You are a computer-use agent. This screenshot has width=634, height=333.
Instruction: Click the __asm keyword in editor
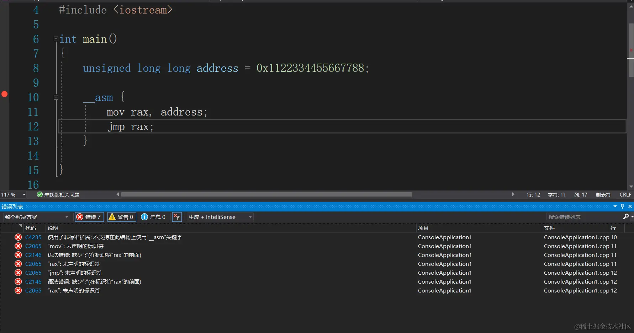tap(98, 97)
